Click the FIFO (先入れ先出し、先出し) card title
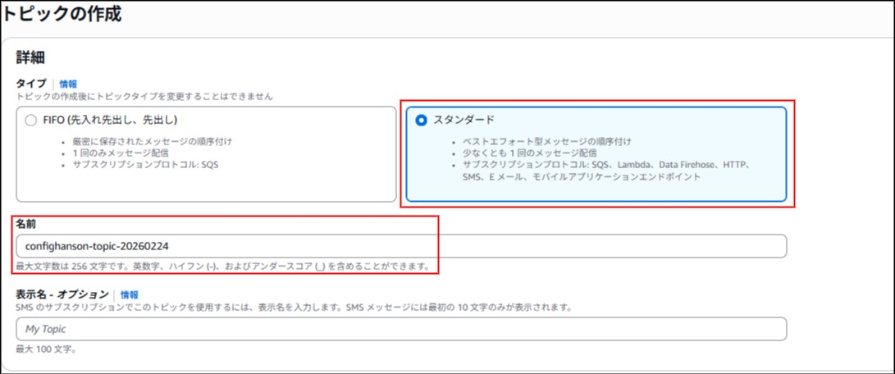This screenshot has height=374, width=895. pyautogui.click(x=110, y=120)
